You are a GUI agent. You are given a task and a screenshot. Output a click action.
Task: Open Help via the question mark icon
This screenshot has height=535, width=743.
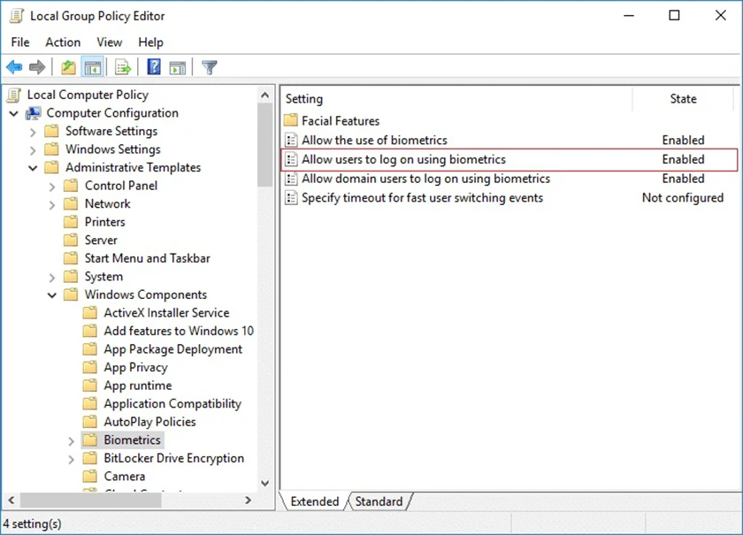[154, 67]
